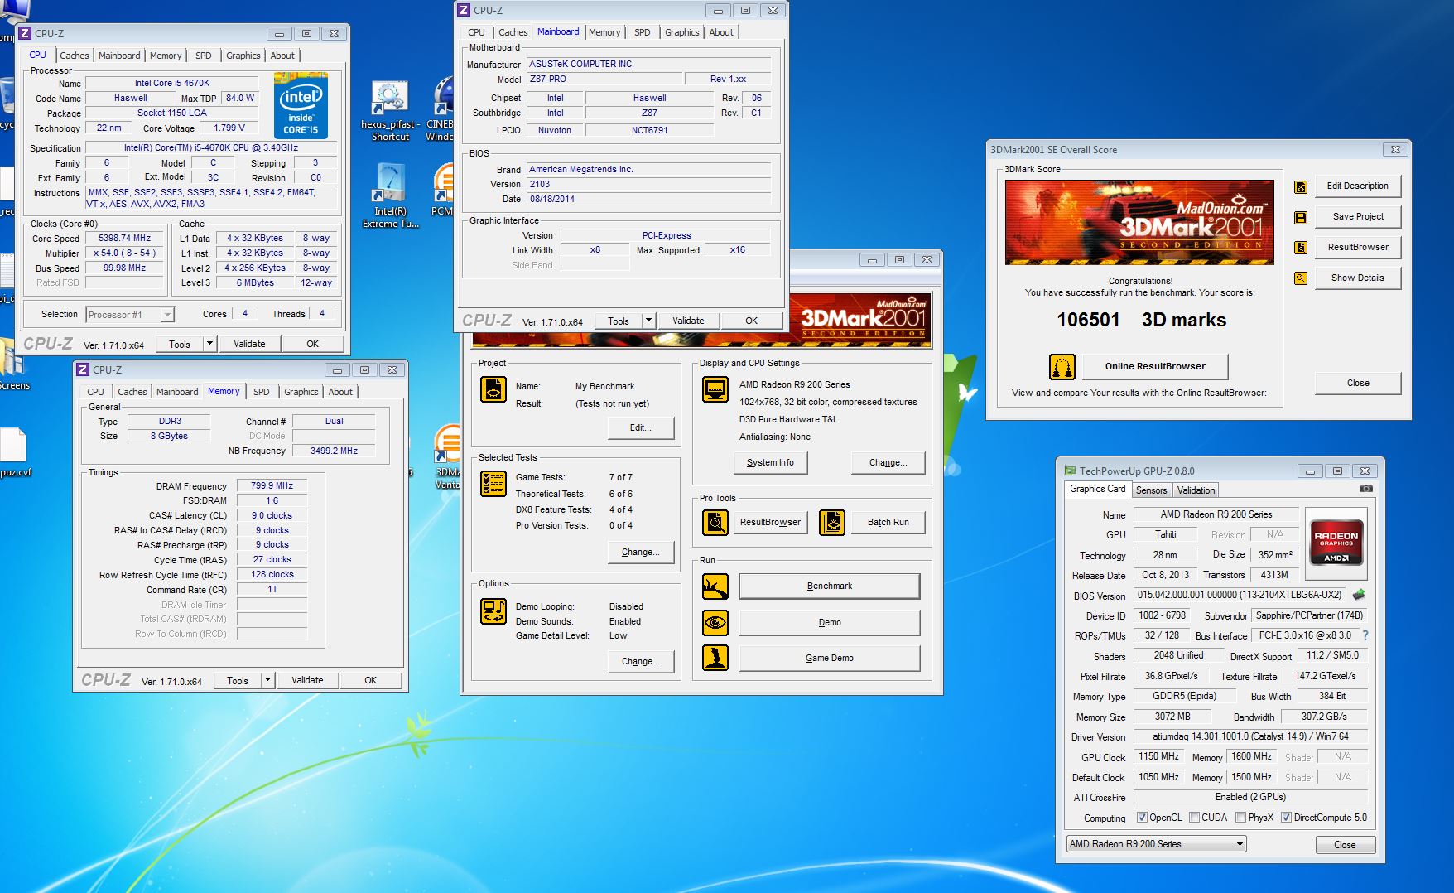This screenshot has height=893, width=1454.
Task: Click the Edit button under Project
Action: point(641,428)
